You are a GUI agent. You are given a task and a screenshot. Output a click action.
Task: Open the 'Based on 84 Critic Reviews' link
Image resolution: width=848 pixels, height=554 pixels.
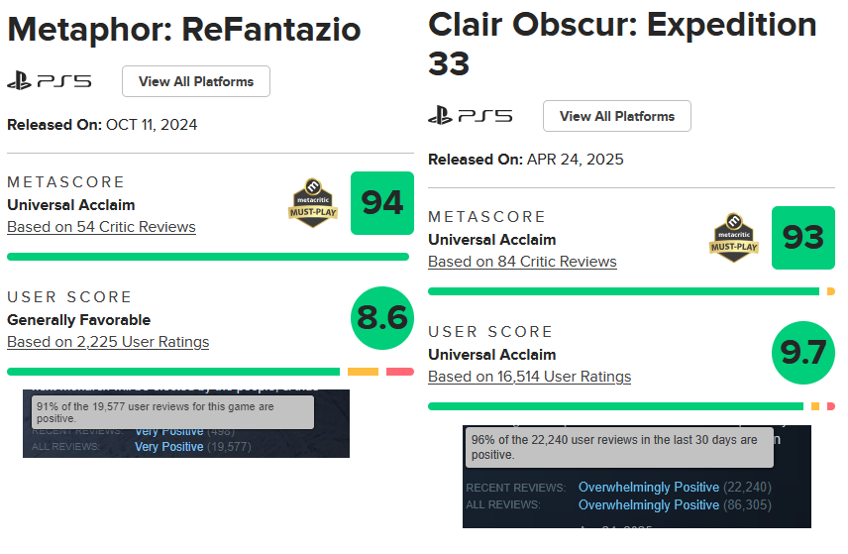522,262
